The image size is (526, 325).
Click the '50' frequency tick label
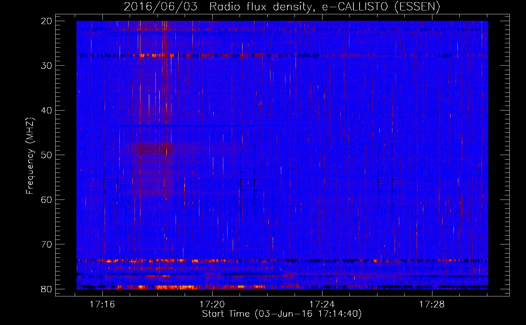pyautogui.click(x=46, y=155)
